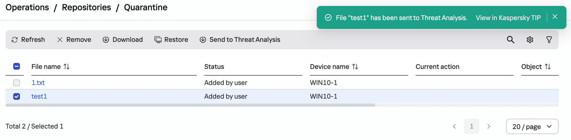Toggle the select-all header checkbox
Image resolution: width=571 pixels, height=140 pixels.
click(x=17, y=66)
